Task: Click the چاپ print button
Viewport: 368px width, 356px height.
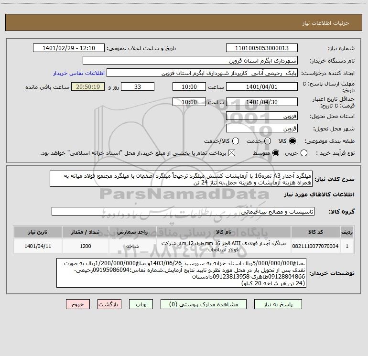Action: tap(141, 304)
